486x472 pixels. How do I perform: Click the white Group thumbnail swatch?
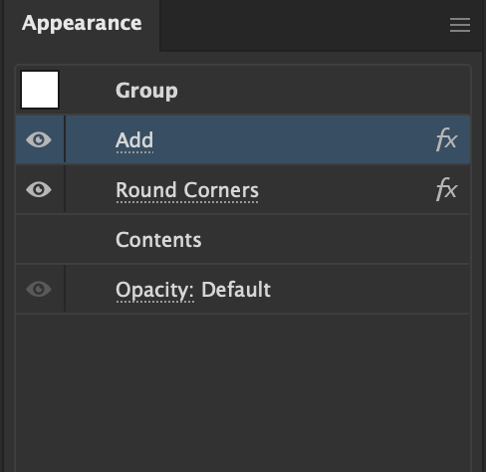pos(40,90)
